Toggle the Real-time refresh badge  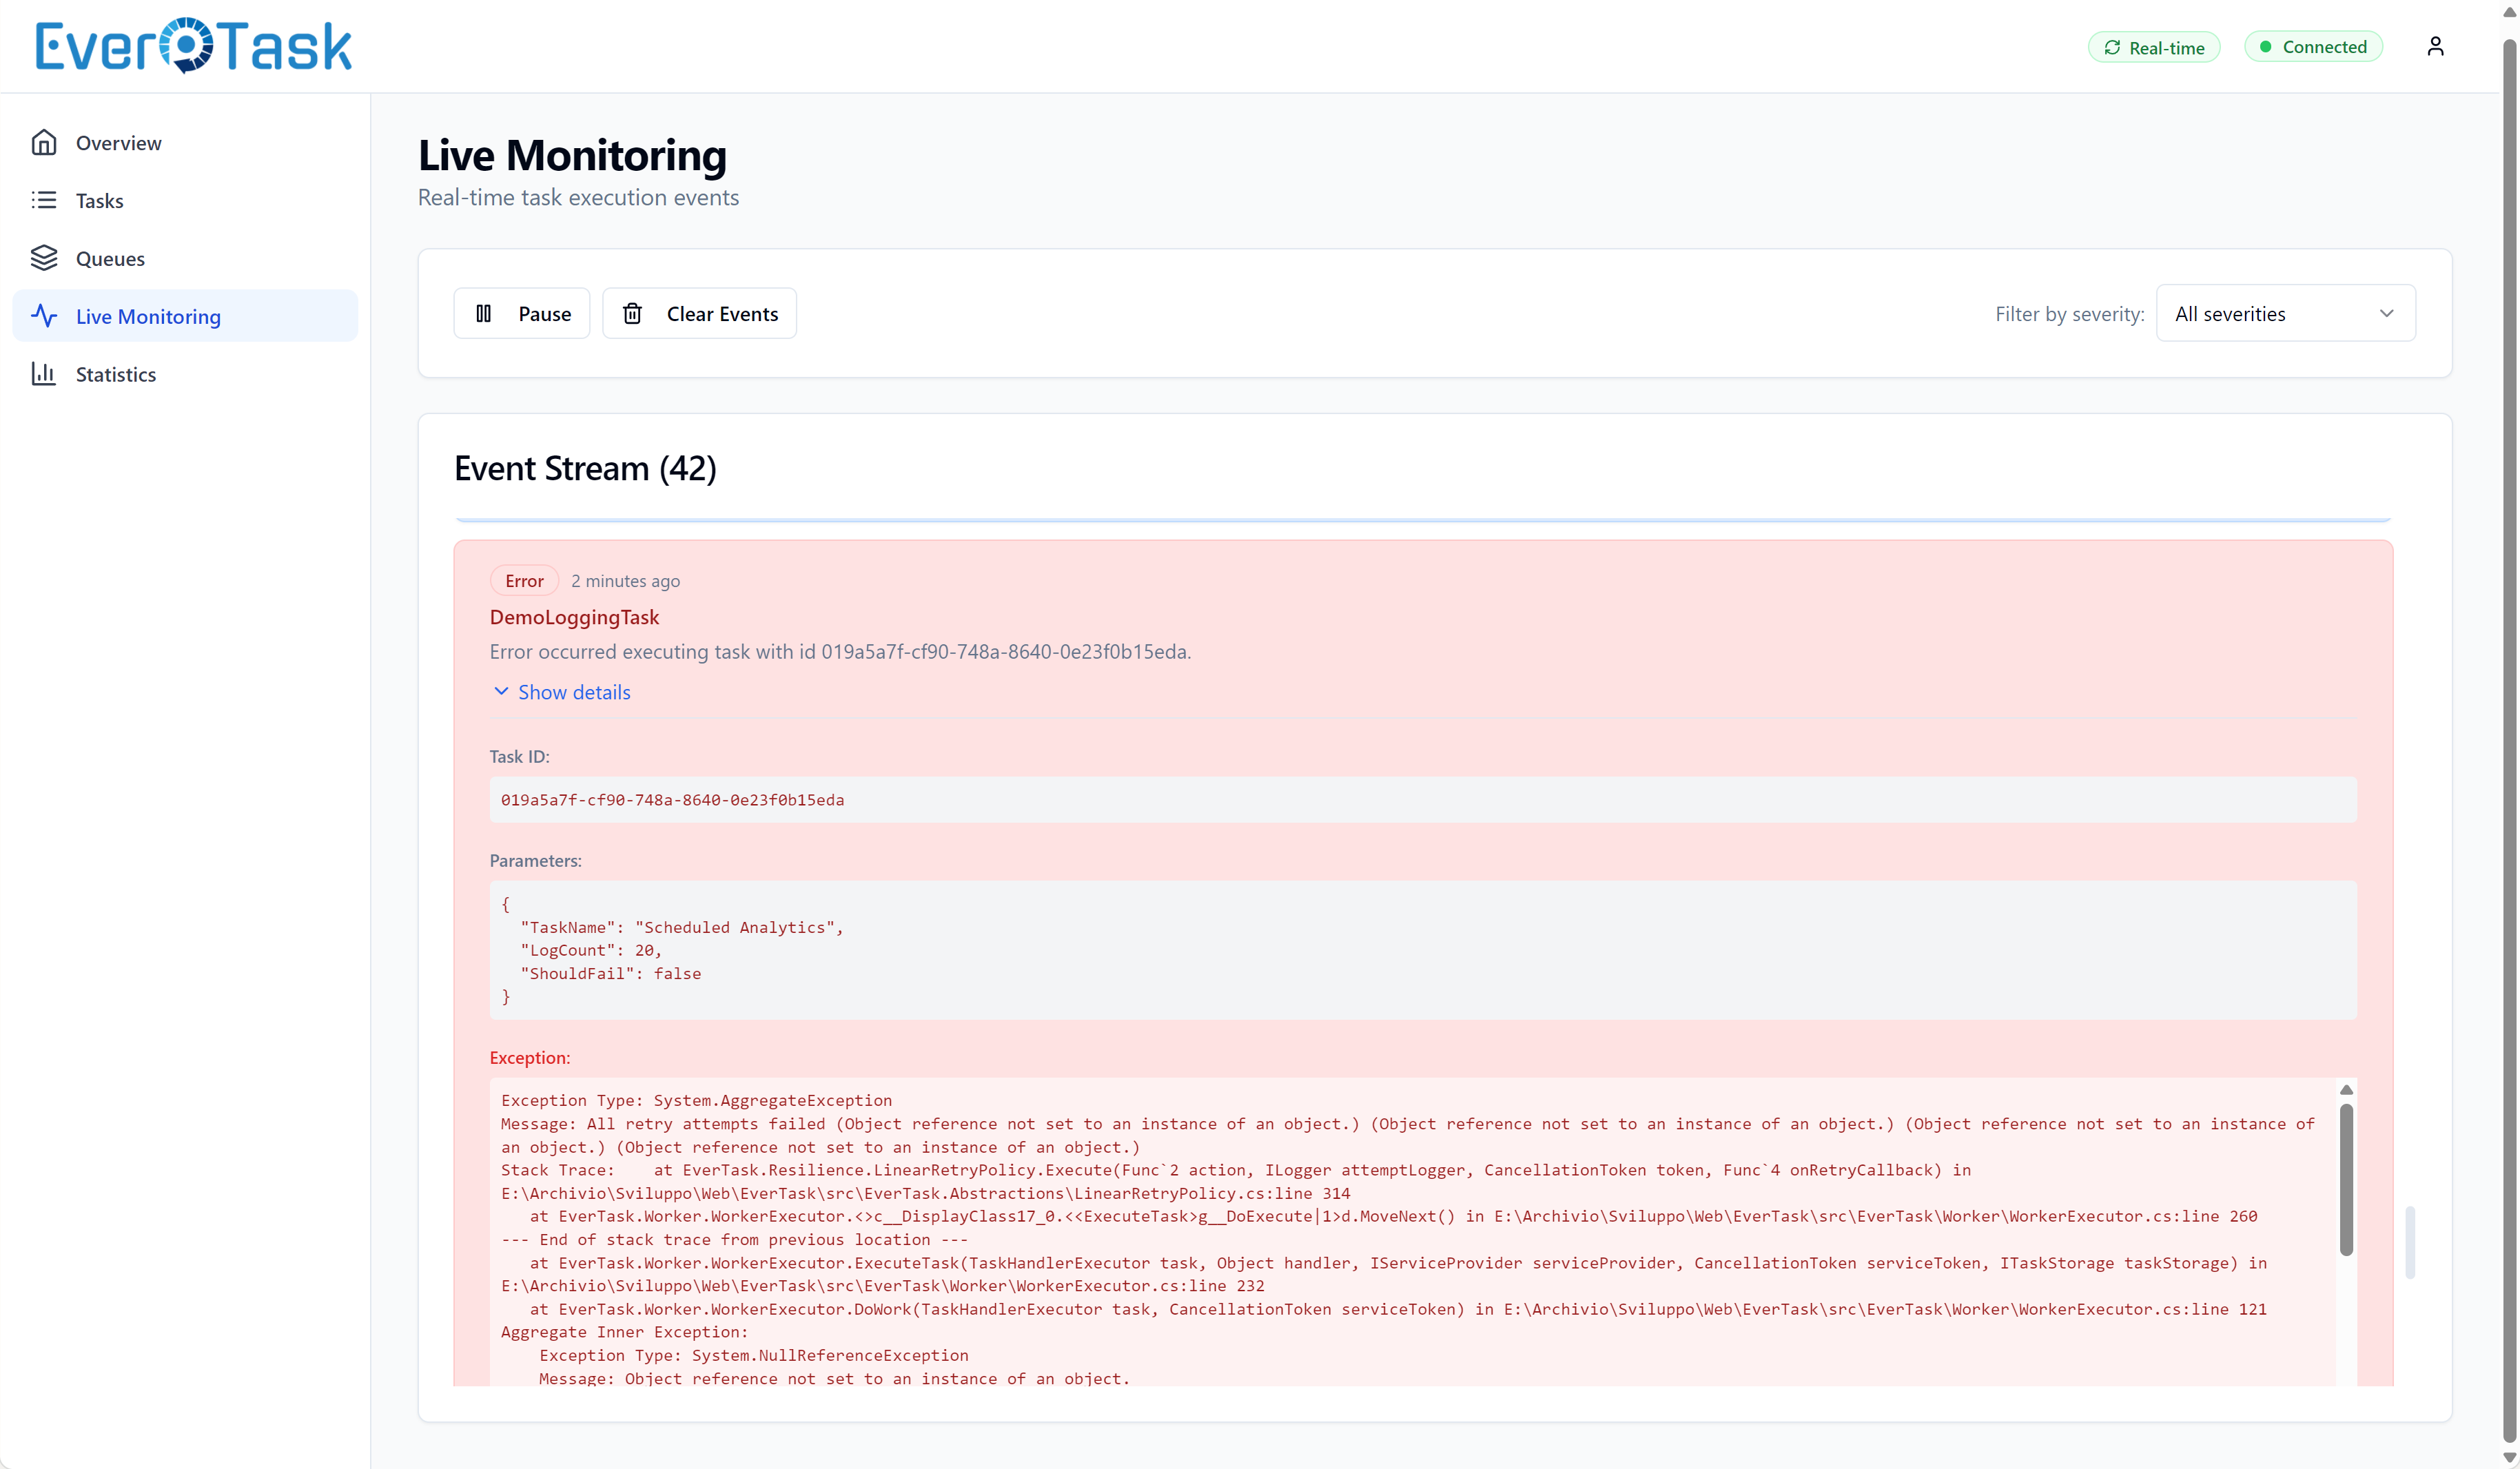click(2153, 48)
